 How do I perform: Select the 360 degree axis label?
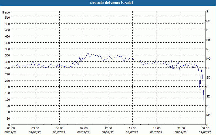[x=8, y=49]
